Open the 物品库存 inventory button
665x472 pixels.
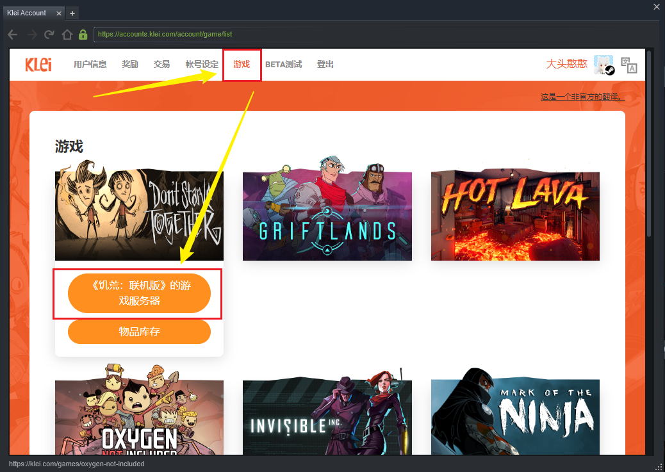pos(139,332)
